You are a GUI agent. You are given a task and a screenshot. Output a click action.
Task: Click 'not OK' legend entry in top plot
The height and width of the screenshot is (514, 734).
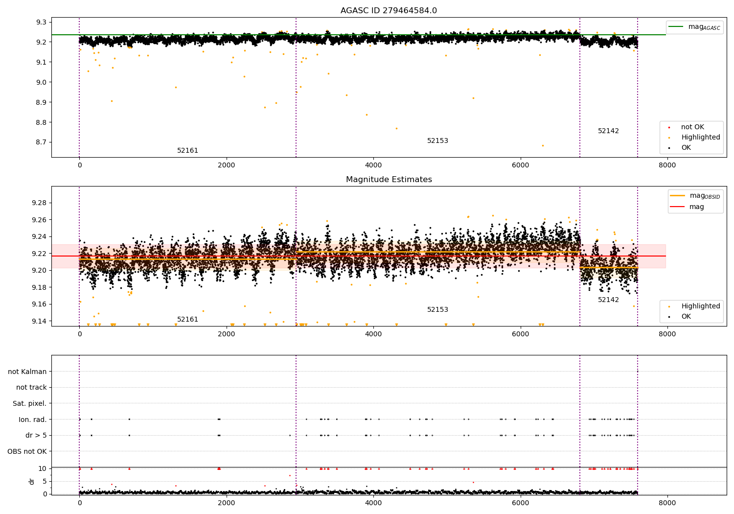pos(687,127)
